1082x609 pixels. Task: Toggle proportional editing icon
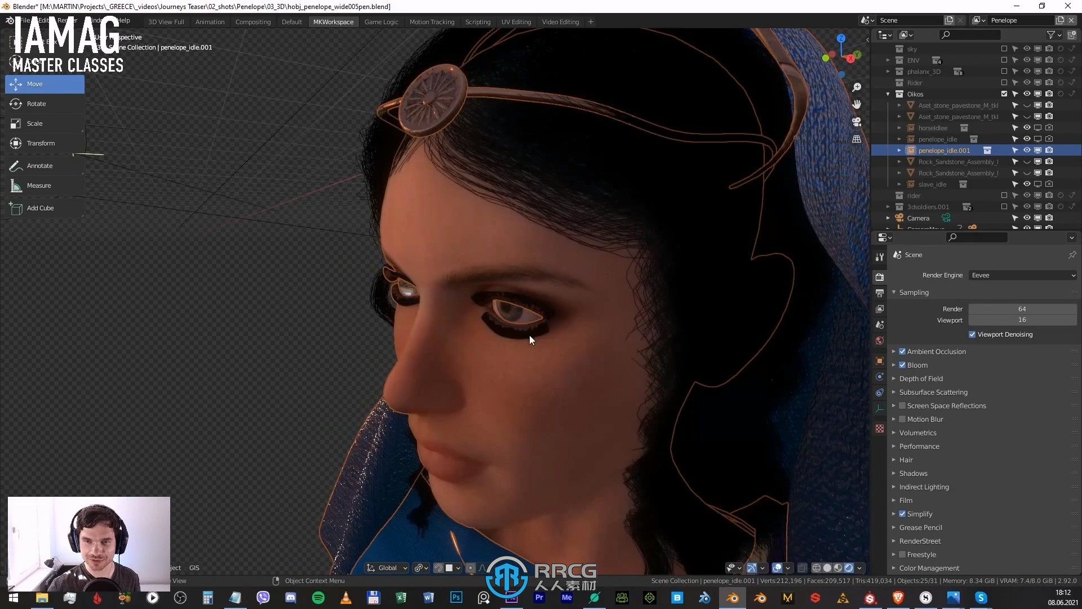[471, 568]
